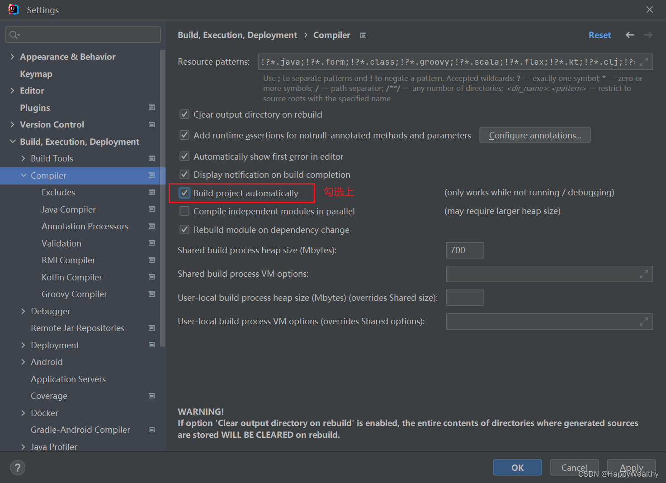The image size is (666, 483).
Task: Click the Resource patterns text field
Action: 455,62
